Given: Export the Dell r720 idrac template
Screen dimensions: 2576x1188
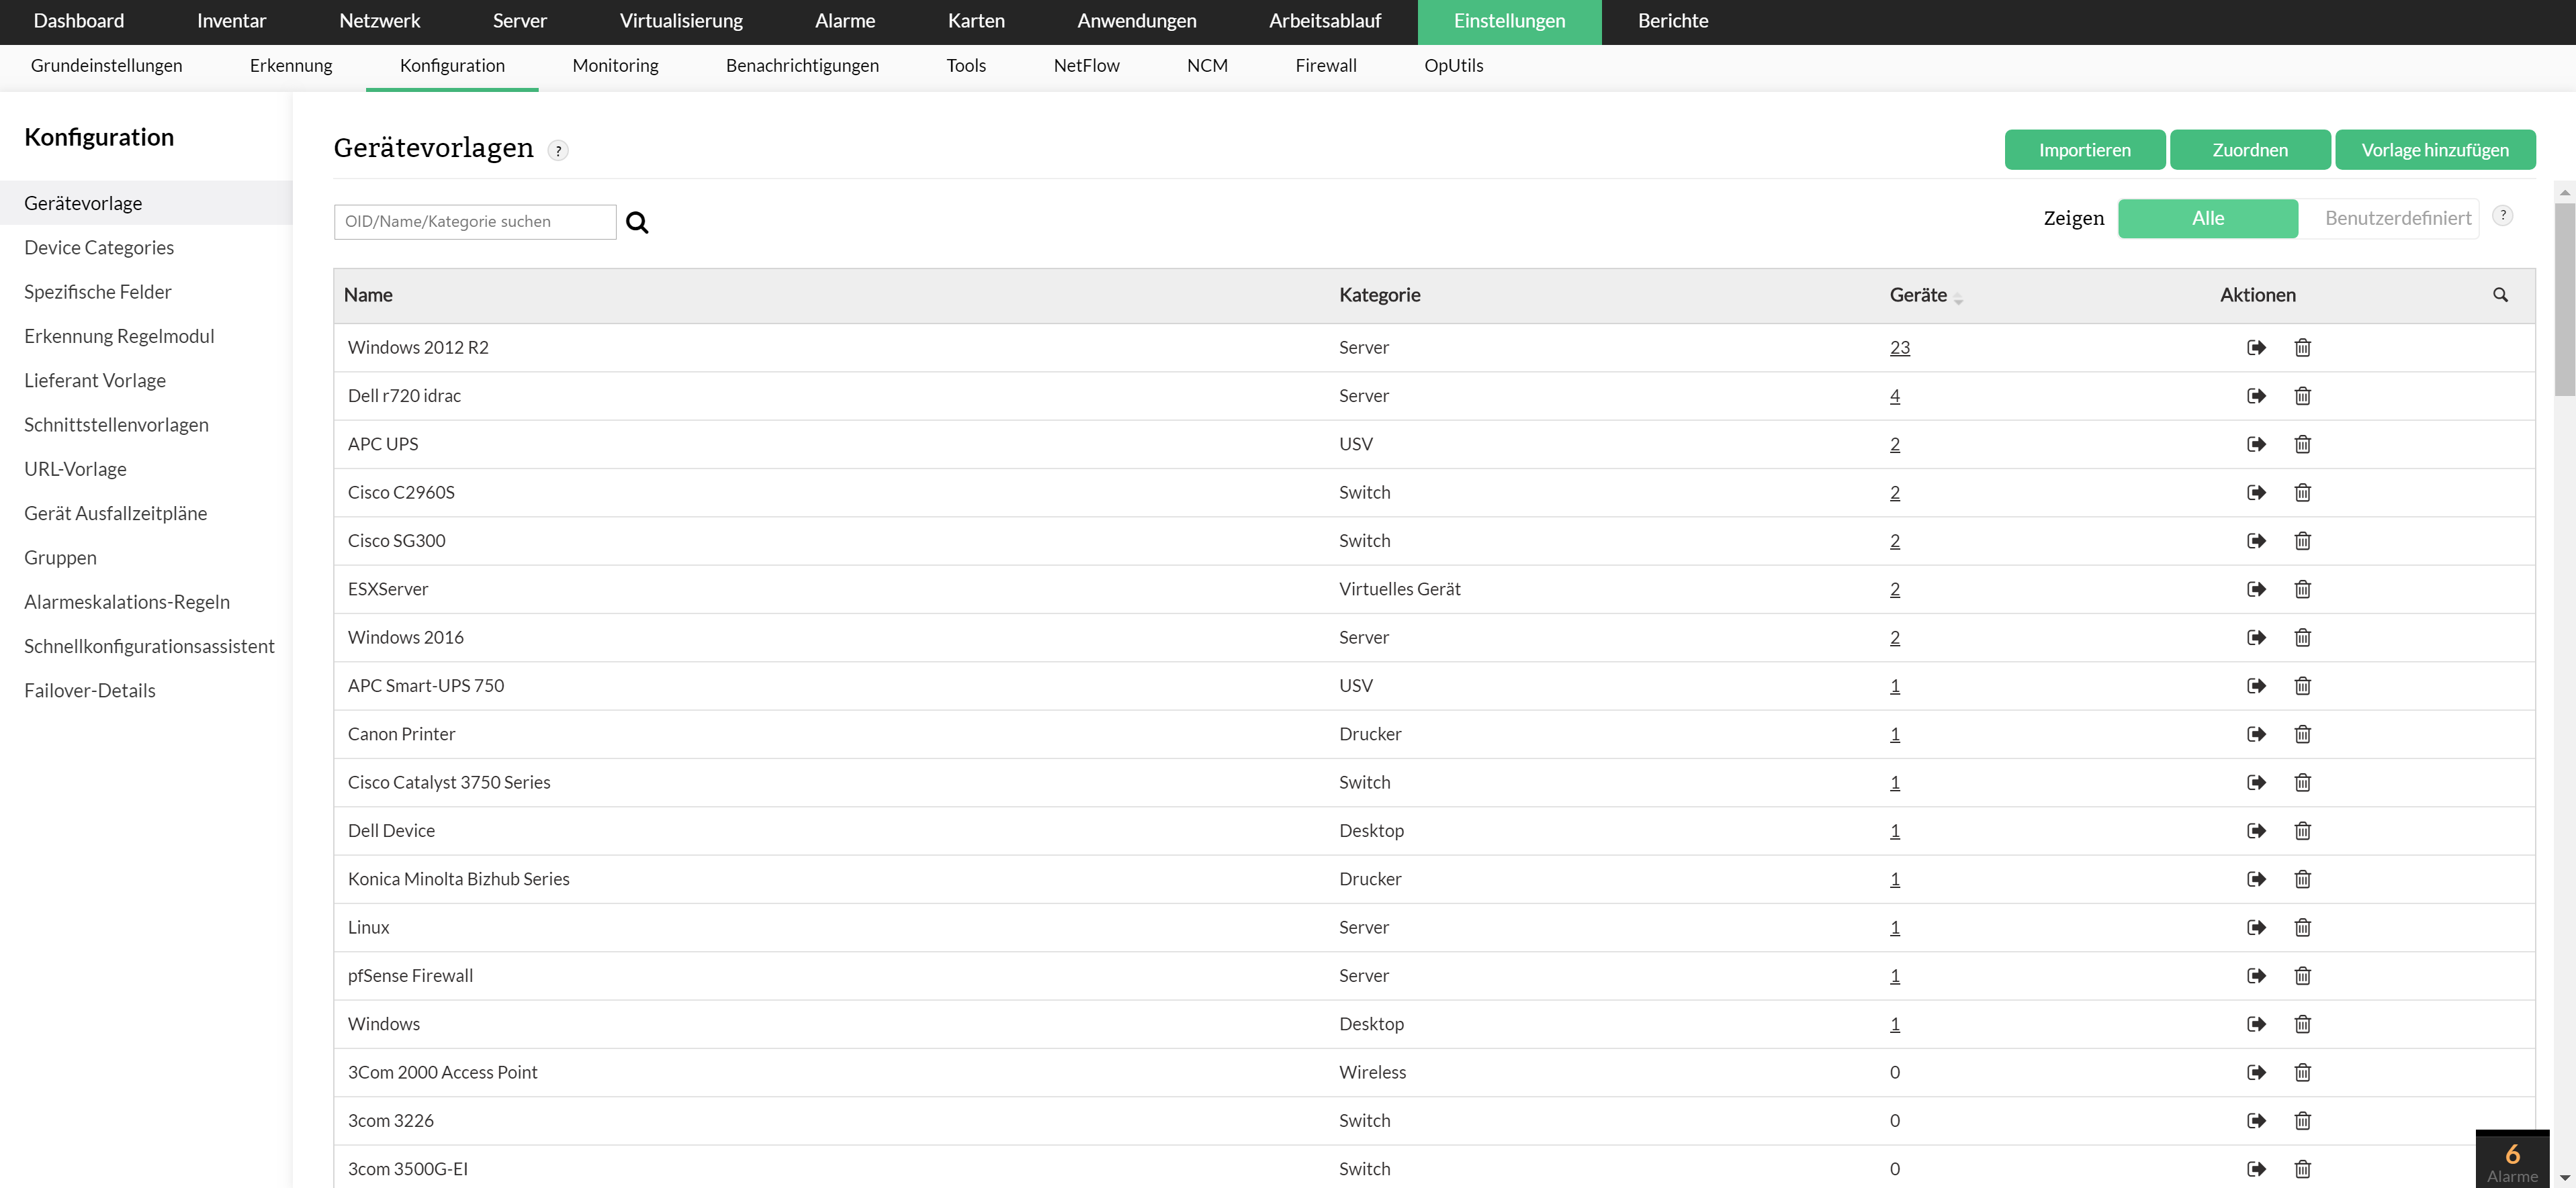Looking at the screenshot, I should pos(2256,396).
